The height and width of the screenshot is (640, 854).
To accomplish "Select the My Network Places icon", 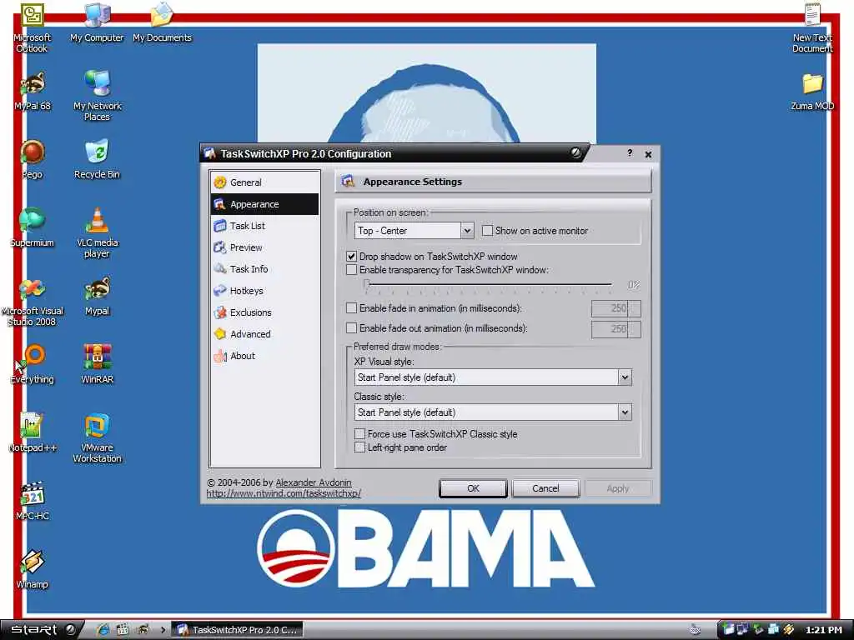I will point(97,96).
